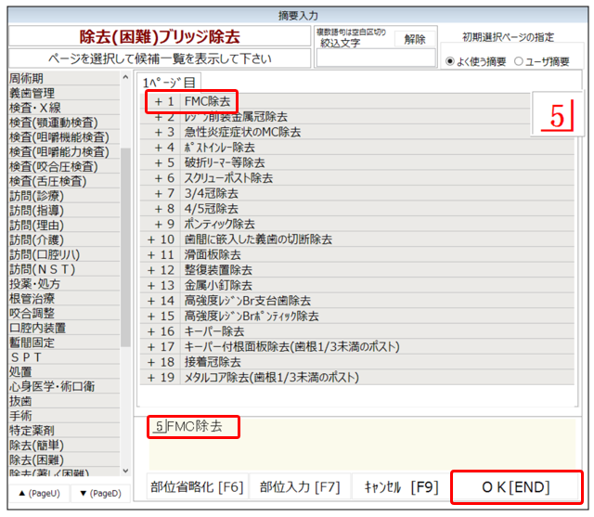
Task: Select 急性炎症症状のMC除去 entry
Action: (x=240, y=132)
